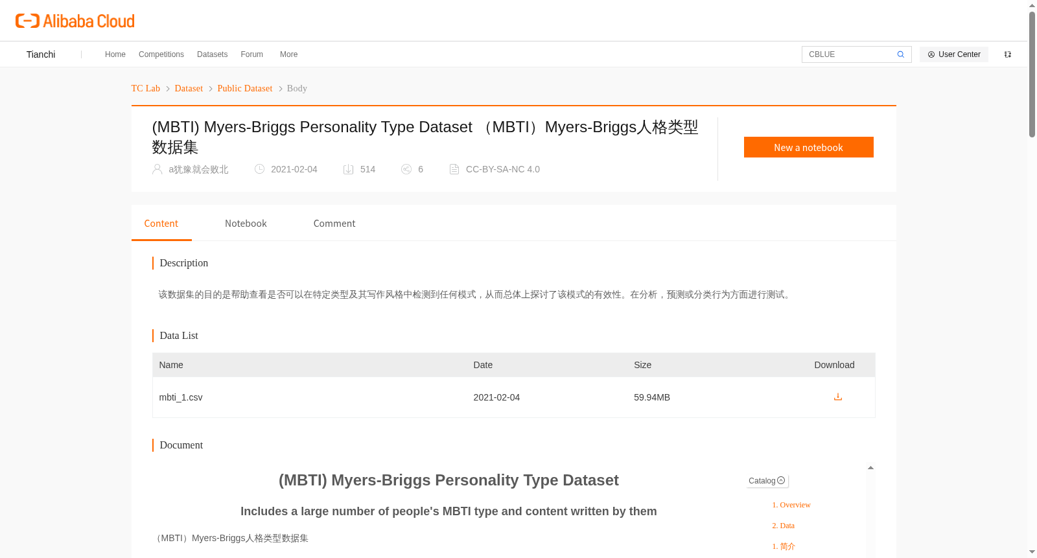Screen dimensions: 1037x558
Task: Collapse the Catalog panel
Action: [x=767, y=481]
